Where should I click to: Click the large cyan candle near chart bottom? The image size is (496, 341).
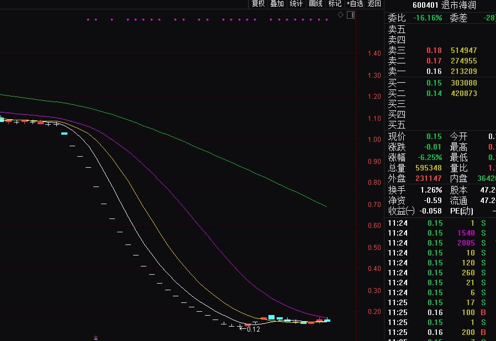(271, 317)
